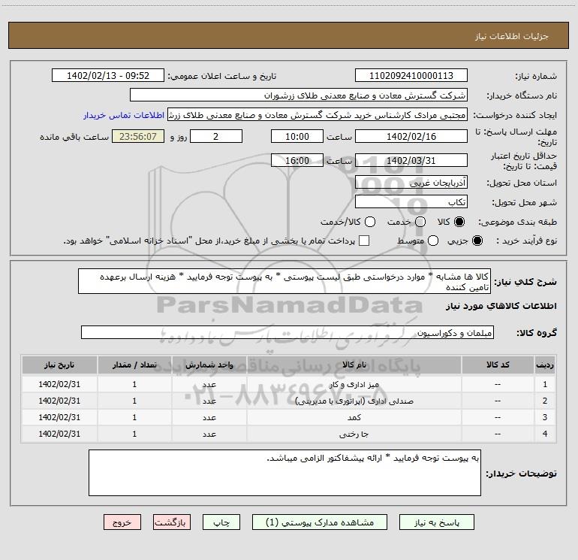Select the جزیی purchase type radio
578x560 pixels.
click(477, 241)
